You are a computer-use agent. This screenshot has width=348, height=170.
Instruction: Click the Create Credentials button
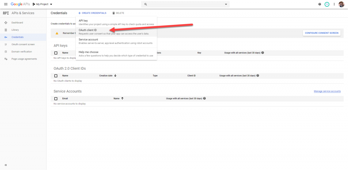coord(92,13)
